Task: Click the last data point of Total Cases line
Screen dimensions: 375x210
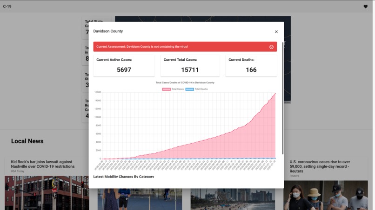Action: click(275, 94)
